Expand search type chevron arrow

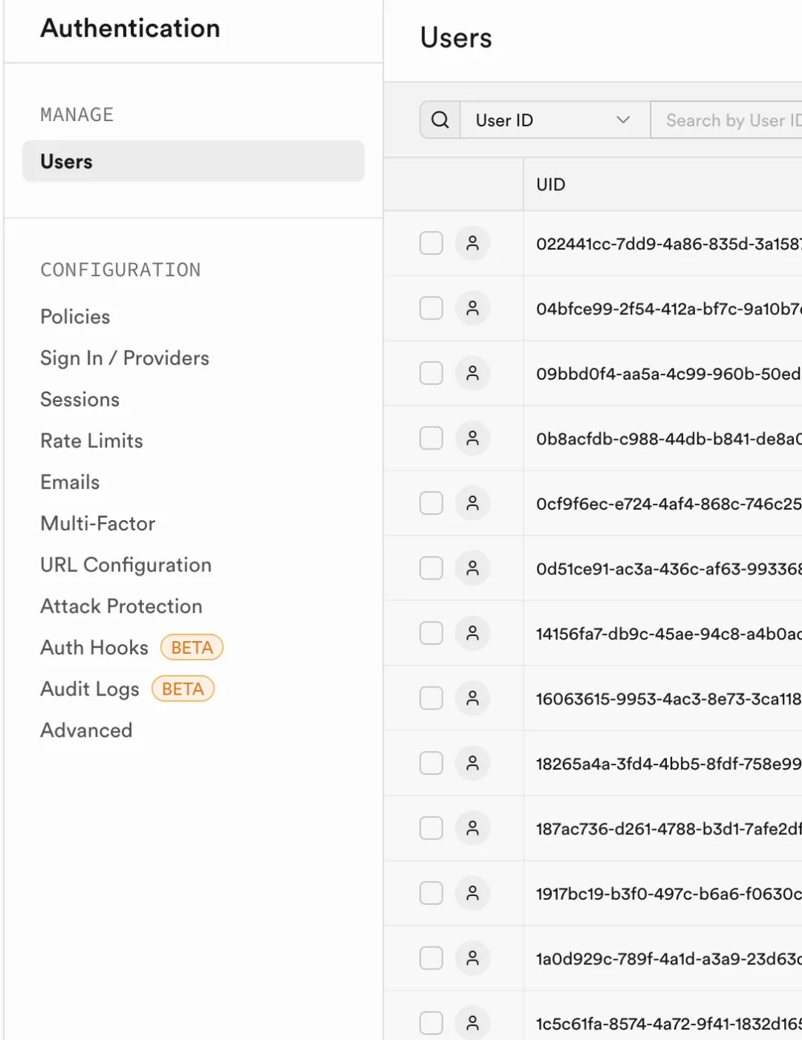(623, 120)
